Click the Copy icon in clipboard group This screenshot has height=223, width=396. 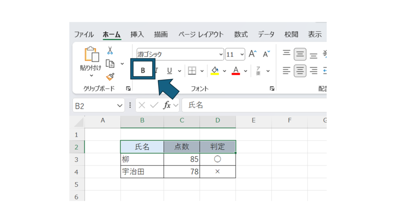point(110,64)
